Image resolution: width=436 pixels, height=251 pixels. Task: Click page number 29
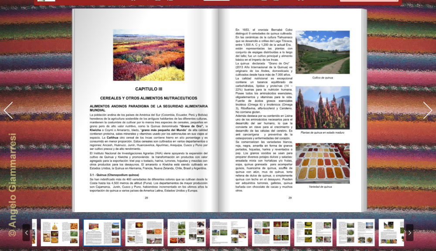coord(290,198)
